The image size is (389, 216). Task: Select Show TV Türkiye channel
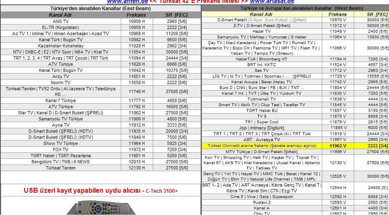pos(61,143)
